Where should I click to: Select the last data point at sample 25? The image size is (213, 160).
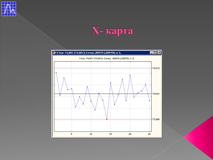[x=149, y=101]
